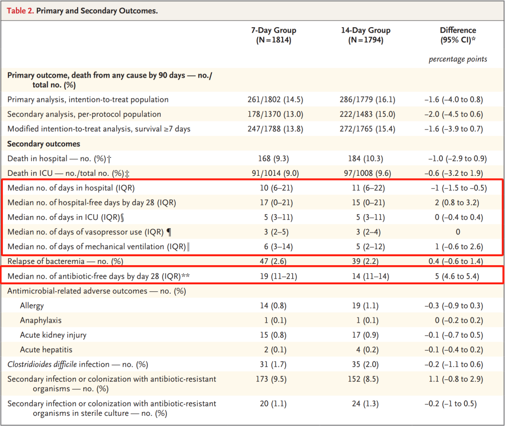Select the value '261/1802 (14.5)'
The image size is (505, 426).
tap(275, 100)
